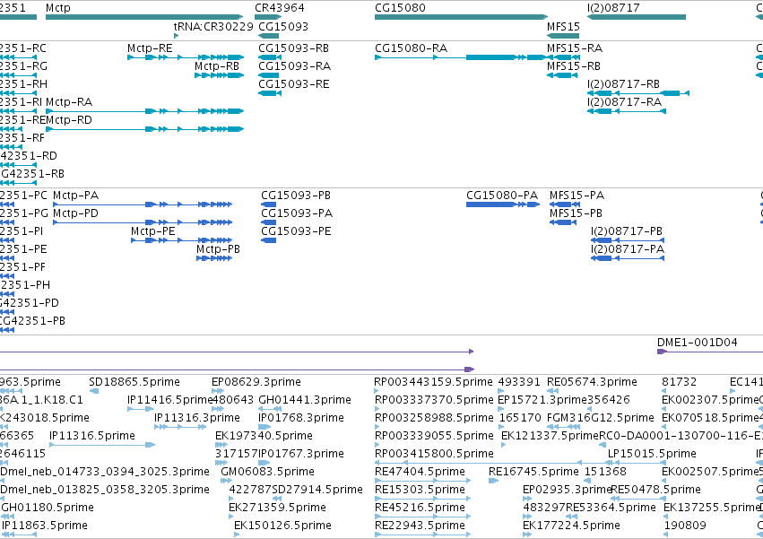
Task: Click protein CG15093-PA label
Action: 297,213
